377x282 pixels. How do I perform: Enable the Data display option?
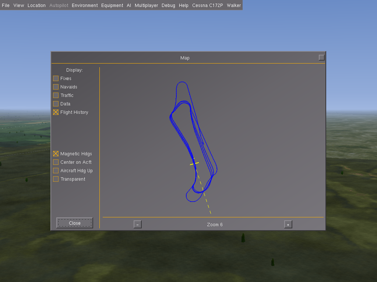(56, 104)
